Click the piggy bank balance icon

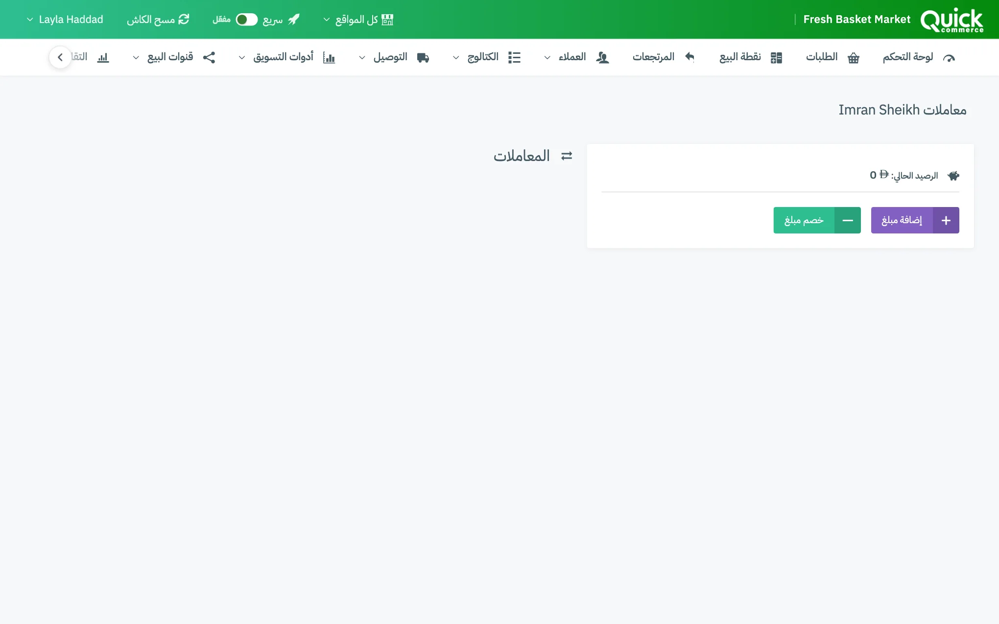(x=953, y=176)
